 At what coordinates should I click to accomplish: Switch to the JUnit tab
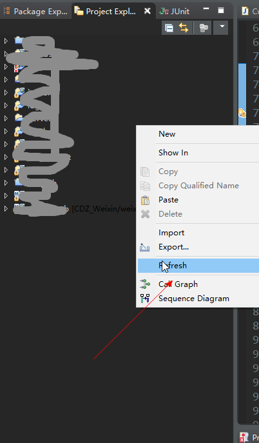tap(175, 12)
